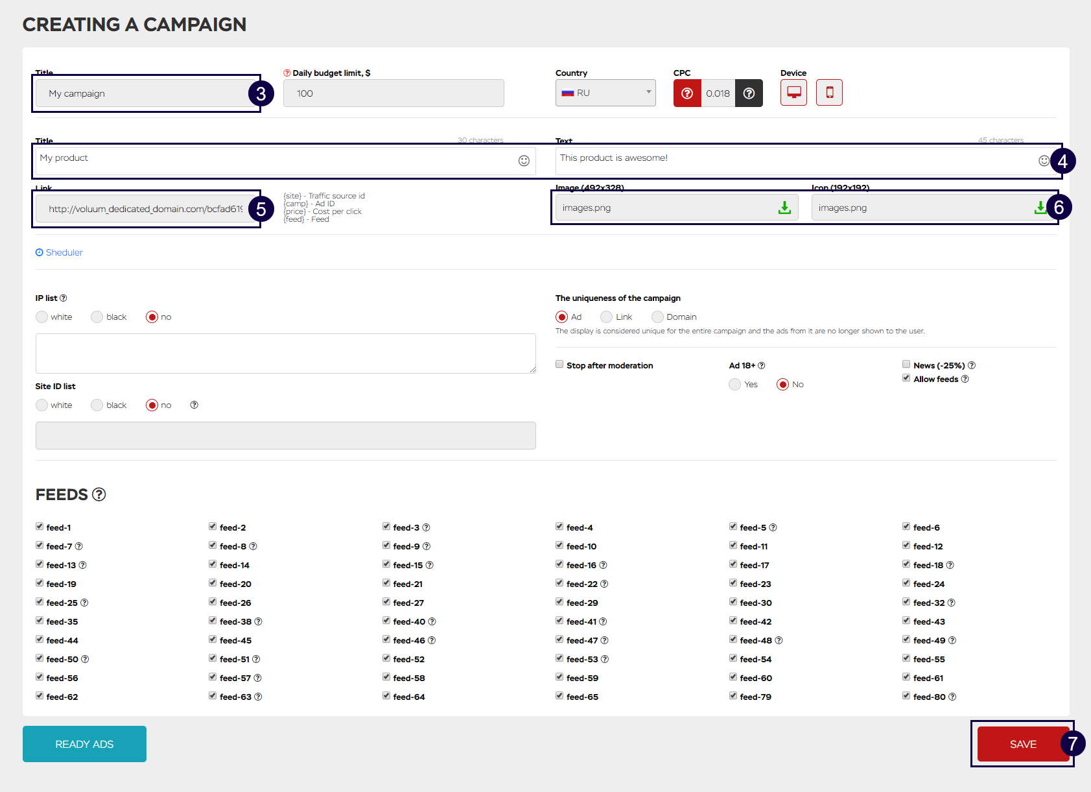
Task: Open the Country dropdown
Action: pyautogui.click(x=605, y=93)
